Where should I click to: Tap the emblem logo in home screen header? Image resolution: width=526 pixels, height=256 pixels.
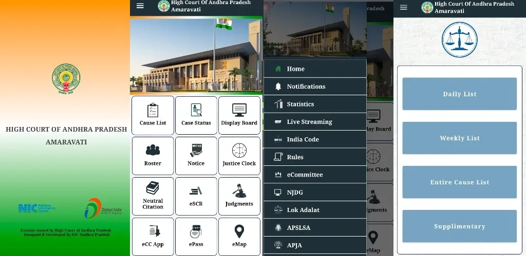click(164, 6)
